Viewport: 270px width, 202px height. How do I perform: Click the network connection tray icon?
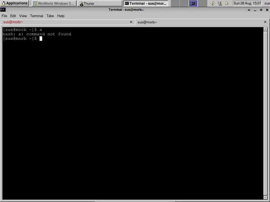(220, 3)
